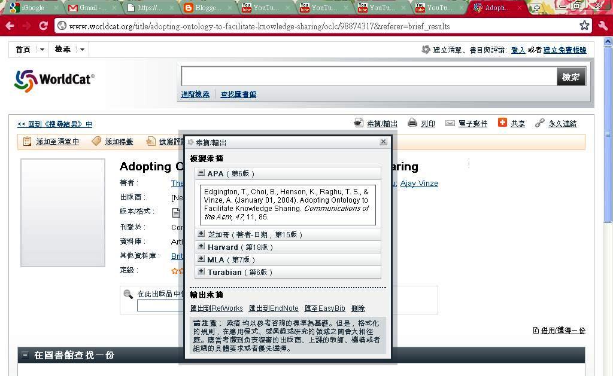613x376 pixels.
Task: Click the 登入 link
Action: pos(518,50)
